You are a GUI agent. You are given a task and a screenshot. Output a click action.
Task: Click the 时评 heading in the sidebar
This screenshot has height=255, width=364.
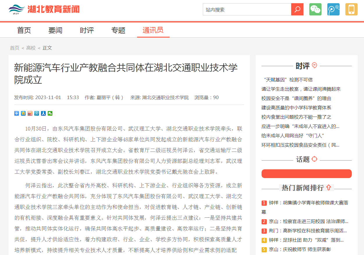(303, 66)
